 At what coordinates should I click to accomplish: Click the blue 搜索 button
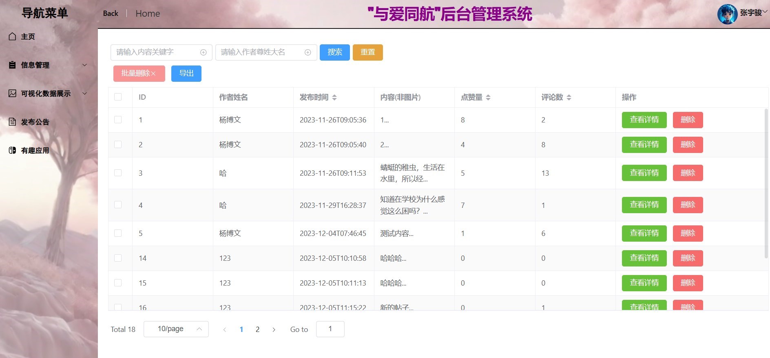point(335,52)
